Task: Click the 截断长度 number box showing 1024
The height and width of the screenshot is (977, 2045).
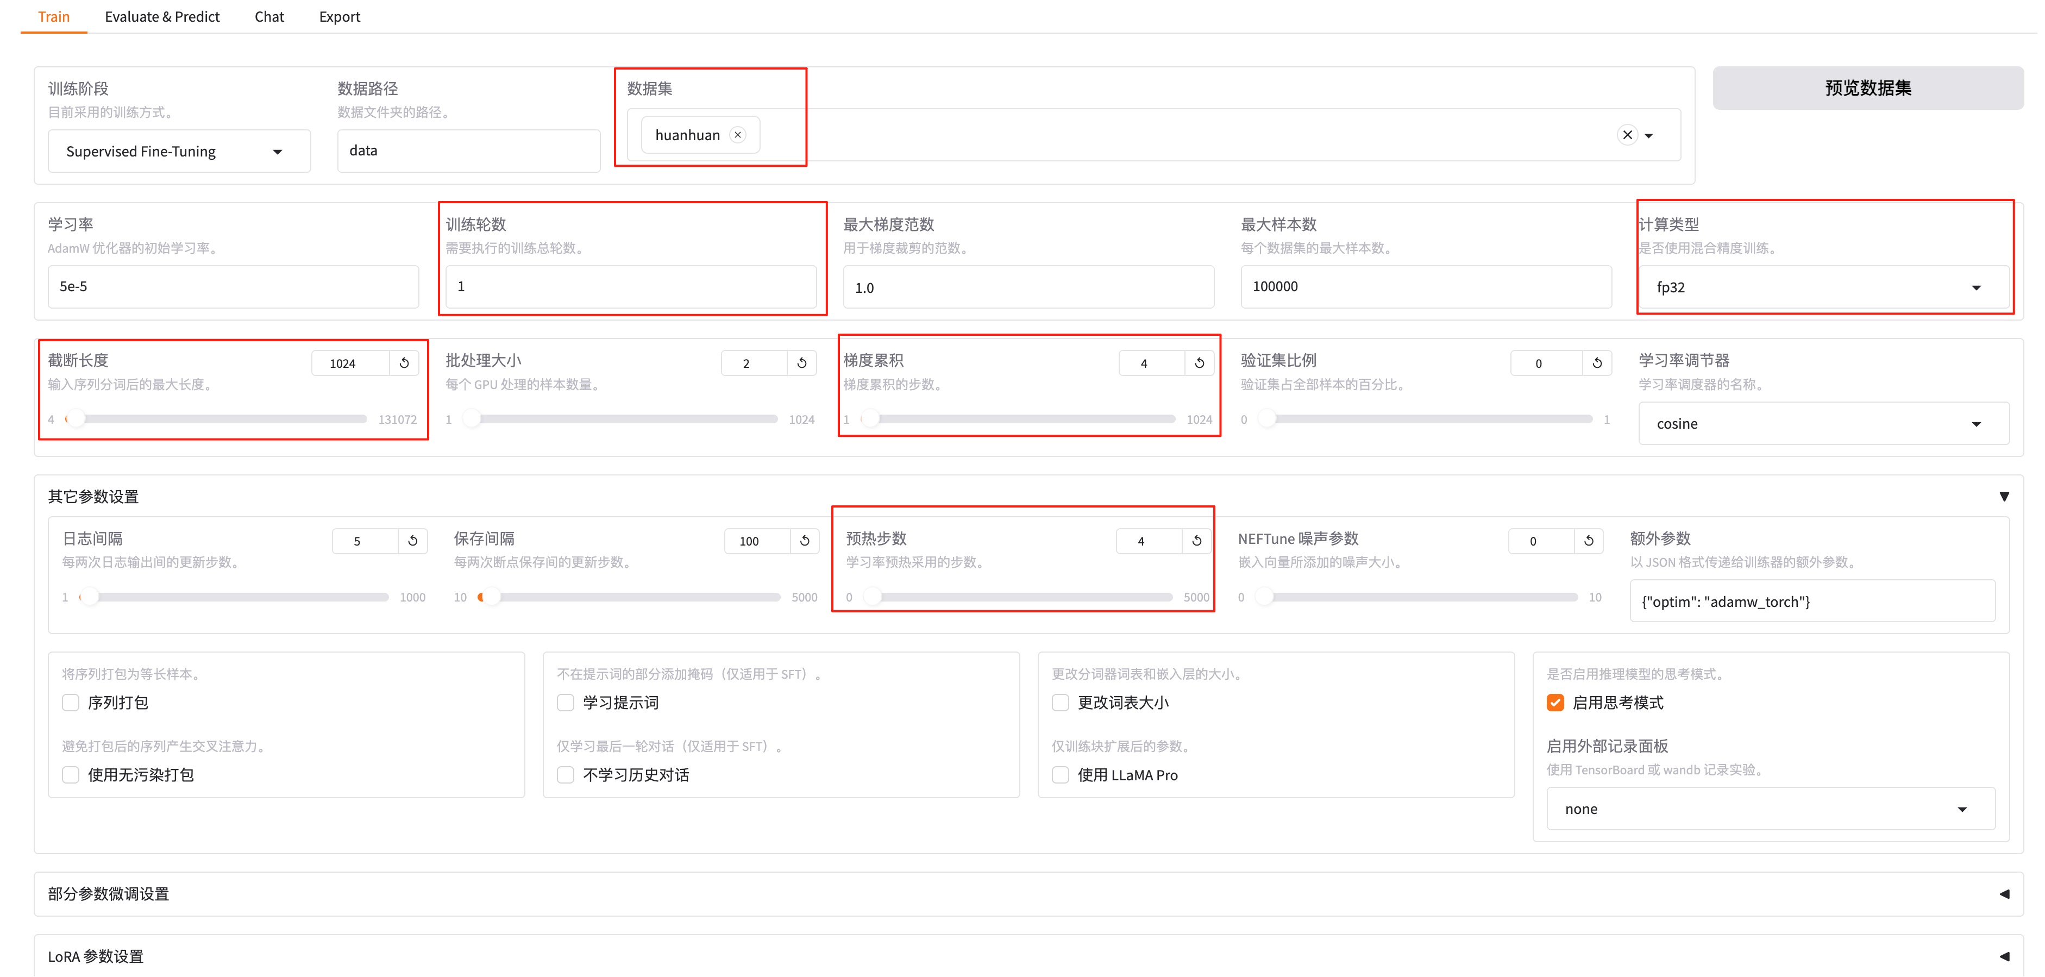Action: point(350,362)
